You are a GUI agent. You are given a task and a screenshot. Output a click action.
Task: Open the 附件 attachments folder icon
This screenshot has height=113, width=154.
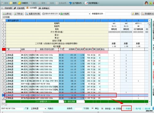(11, 3)
